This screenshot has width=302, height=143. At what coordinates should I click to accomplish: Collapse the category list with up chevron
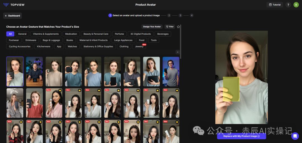coord(178,52)
